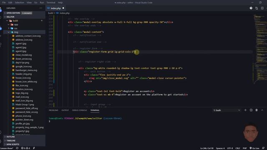Click the sync changes icon in the status bar
The width and height of the screenshot is (267, 150).
pyautogui.click(x=17, y=148)
